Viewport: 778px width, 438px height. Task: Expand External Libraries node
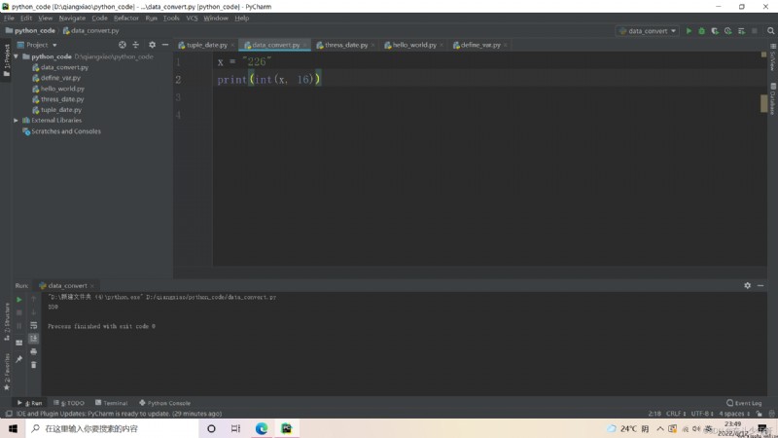tap(16, 120)
